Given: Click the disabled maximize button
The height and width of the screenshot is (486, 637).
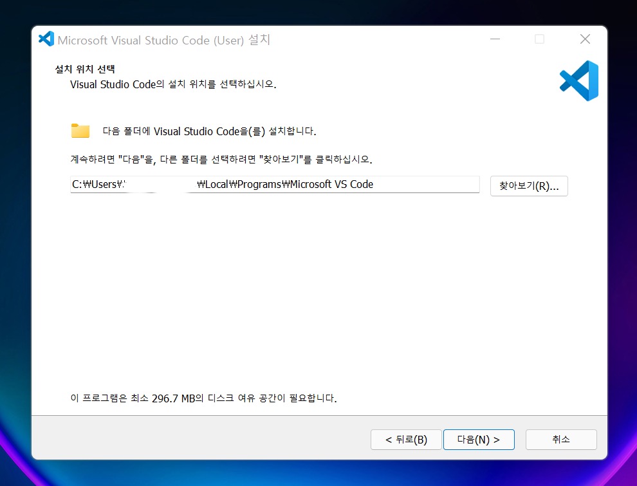Looking at the screenshot, I should point(539,39).
